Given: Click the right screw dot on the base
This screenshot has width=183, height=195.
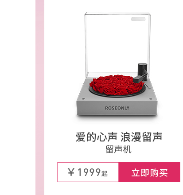Looking at the screenshot, I should [151, 99].
